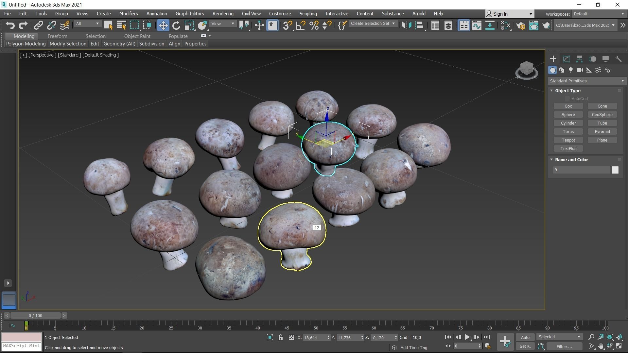Click the time slider 0 / 100 handle
Viewport: 628px width, 353px height.
pos(35,315)
